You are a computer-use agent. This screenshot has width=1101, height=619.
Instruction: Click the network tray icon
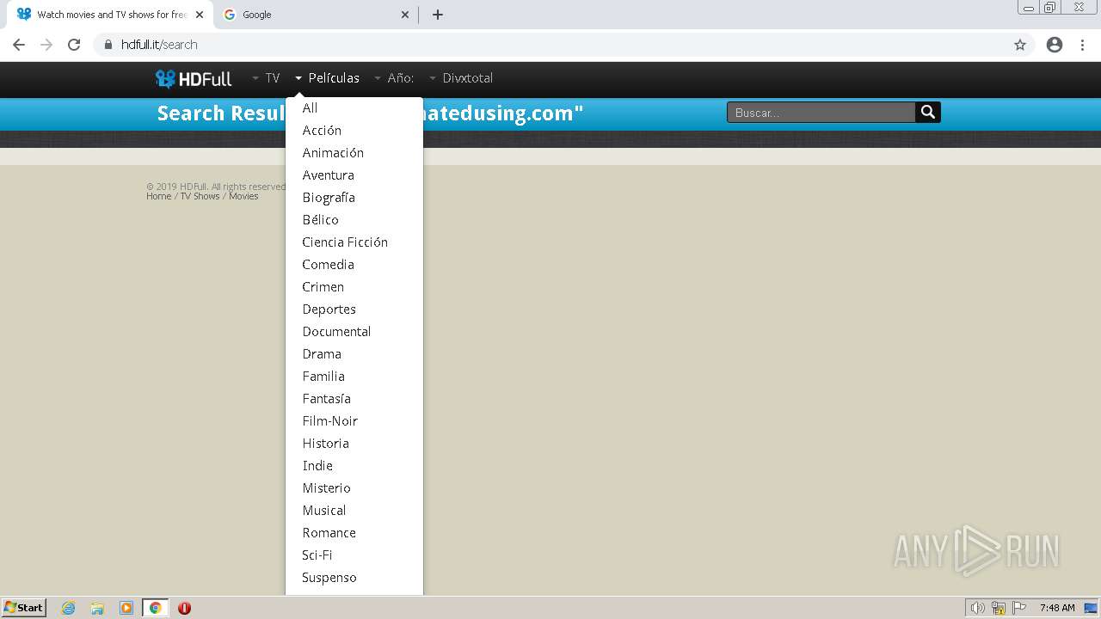pos(999,608)
